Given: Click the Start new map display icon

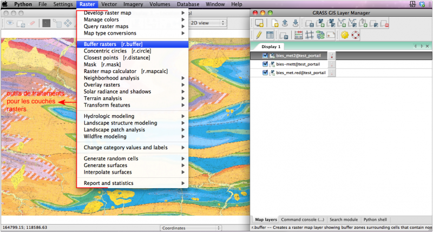Looking at the screenshot, I should coord(259,23).
